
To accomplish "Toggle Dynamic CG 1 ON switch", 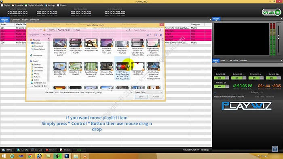I will coord(222,78).
